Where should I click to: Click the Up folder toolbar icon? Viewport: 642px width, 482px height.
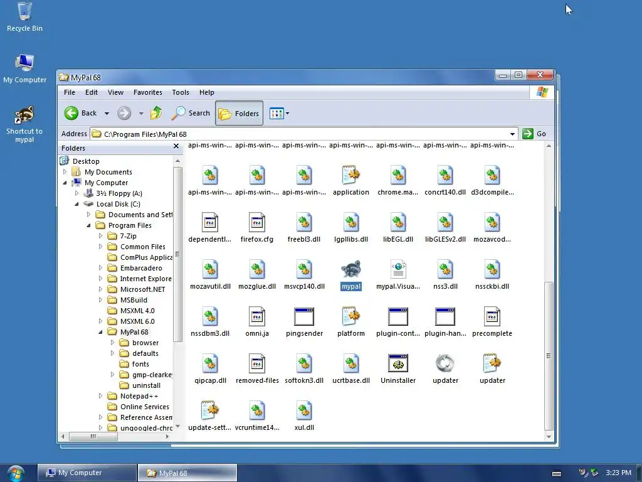pos(156,113)
